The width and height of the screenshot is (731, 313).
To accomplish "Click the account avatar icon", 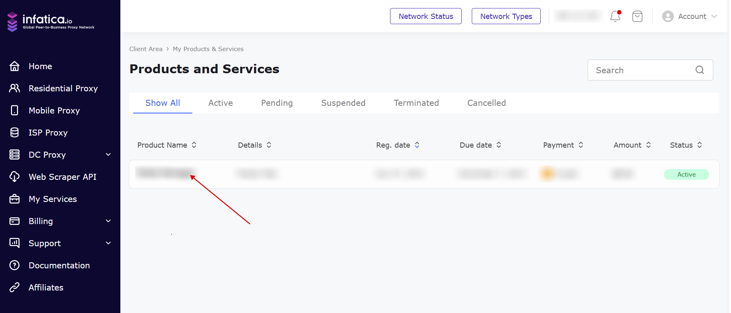I will [668, 16].
